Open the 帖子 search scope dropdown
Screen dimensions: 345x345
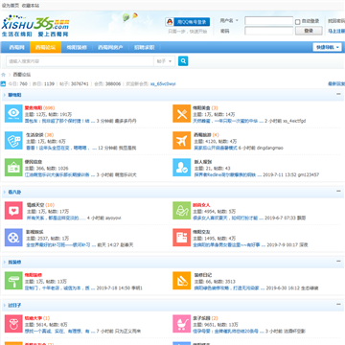(x=164, y=61)
